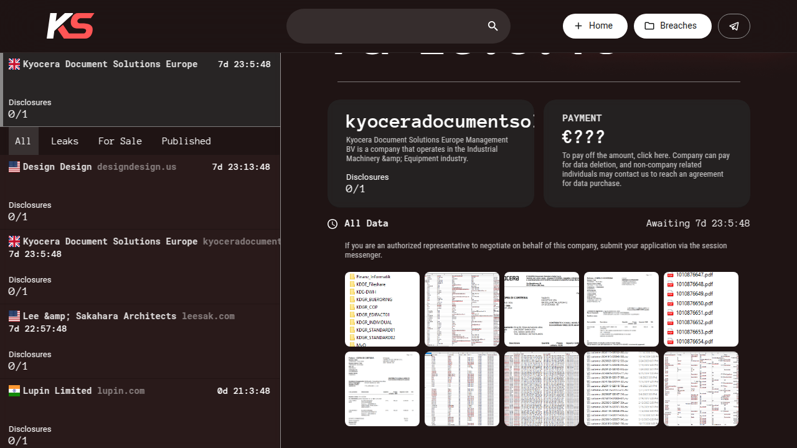Image resolution: width=797 pixels, height=448 pixels.
Task: Click the US flag beside Design Design
Action: (x=14, y=166)
